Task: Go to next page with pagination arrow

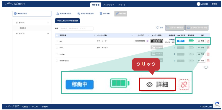Action: coord(208,67)
